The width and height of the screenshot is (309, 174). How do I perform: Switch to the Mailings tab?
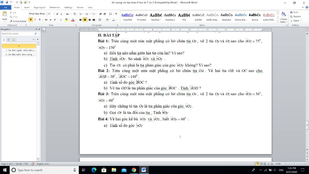68,8
